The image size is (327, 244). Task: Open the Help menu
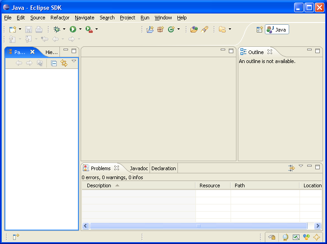pos(182,18)
